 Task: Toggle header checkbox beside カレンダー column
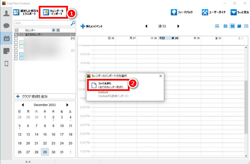(x=16, y=30)
